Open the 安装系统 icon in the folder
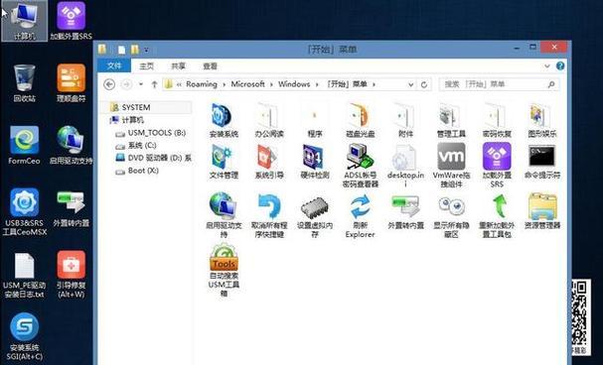This screenshot has width=603, height=365. pyautogui.click(x=224, y=120)
